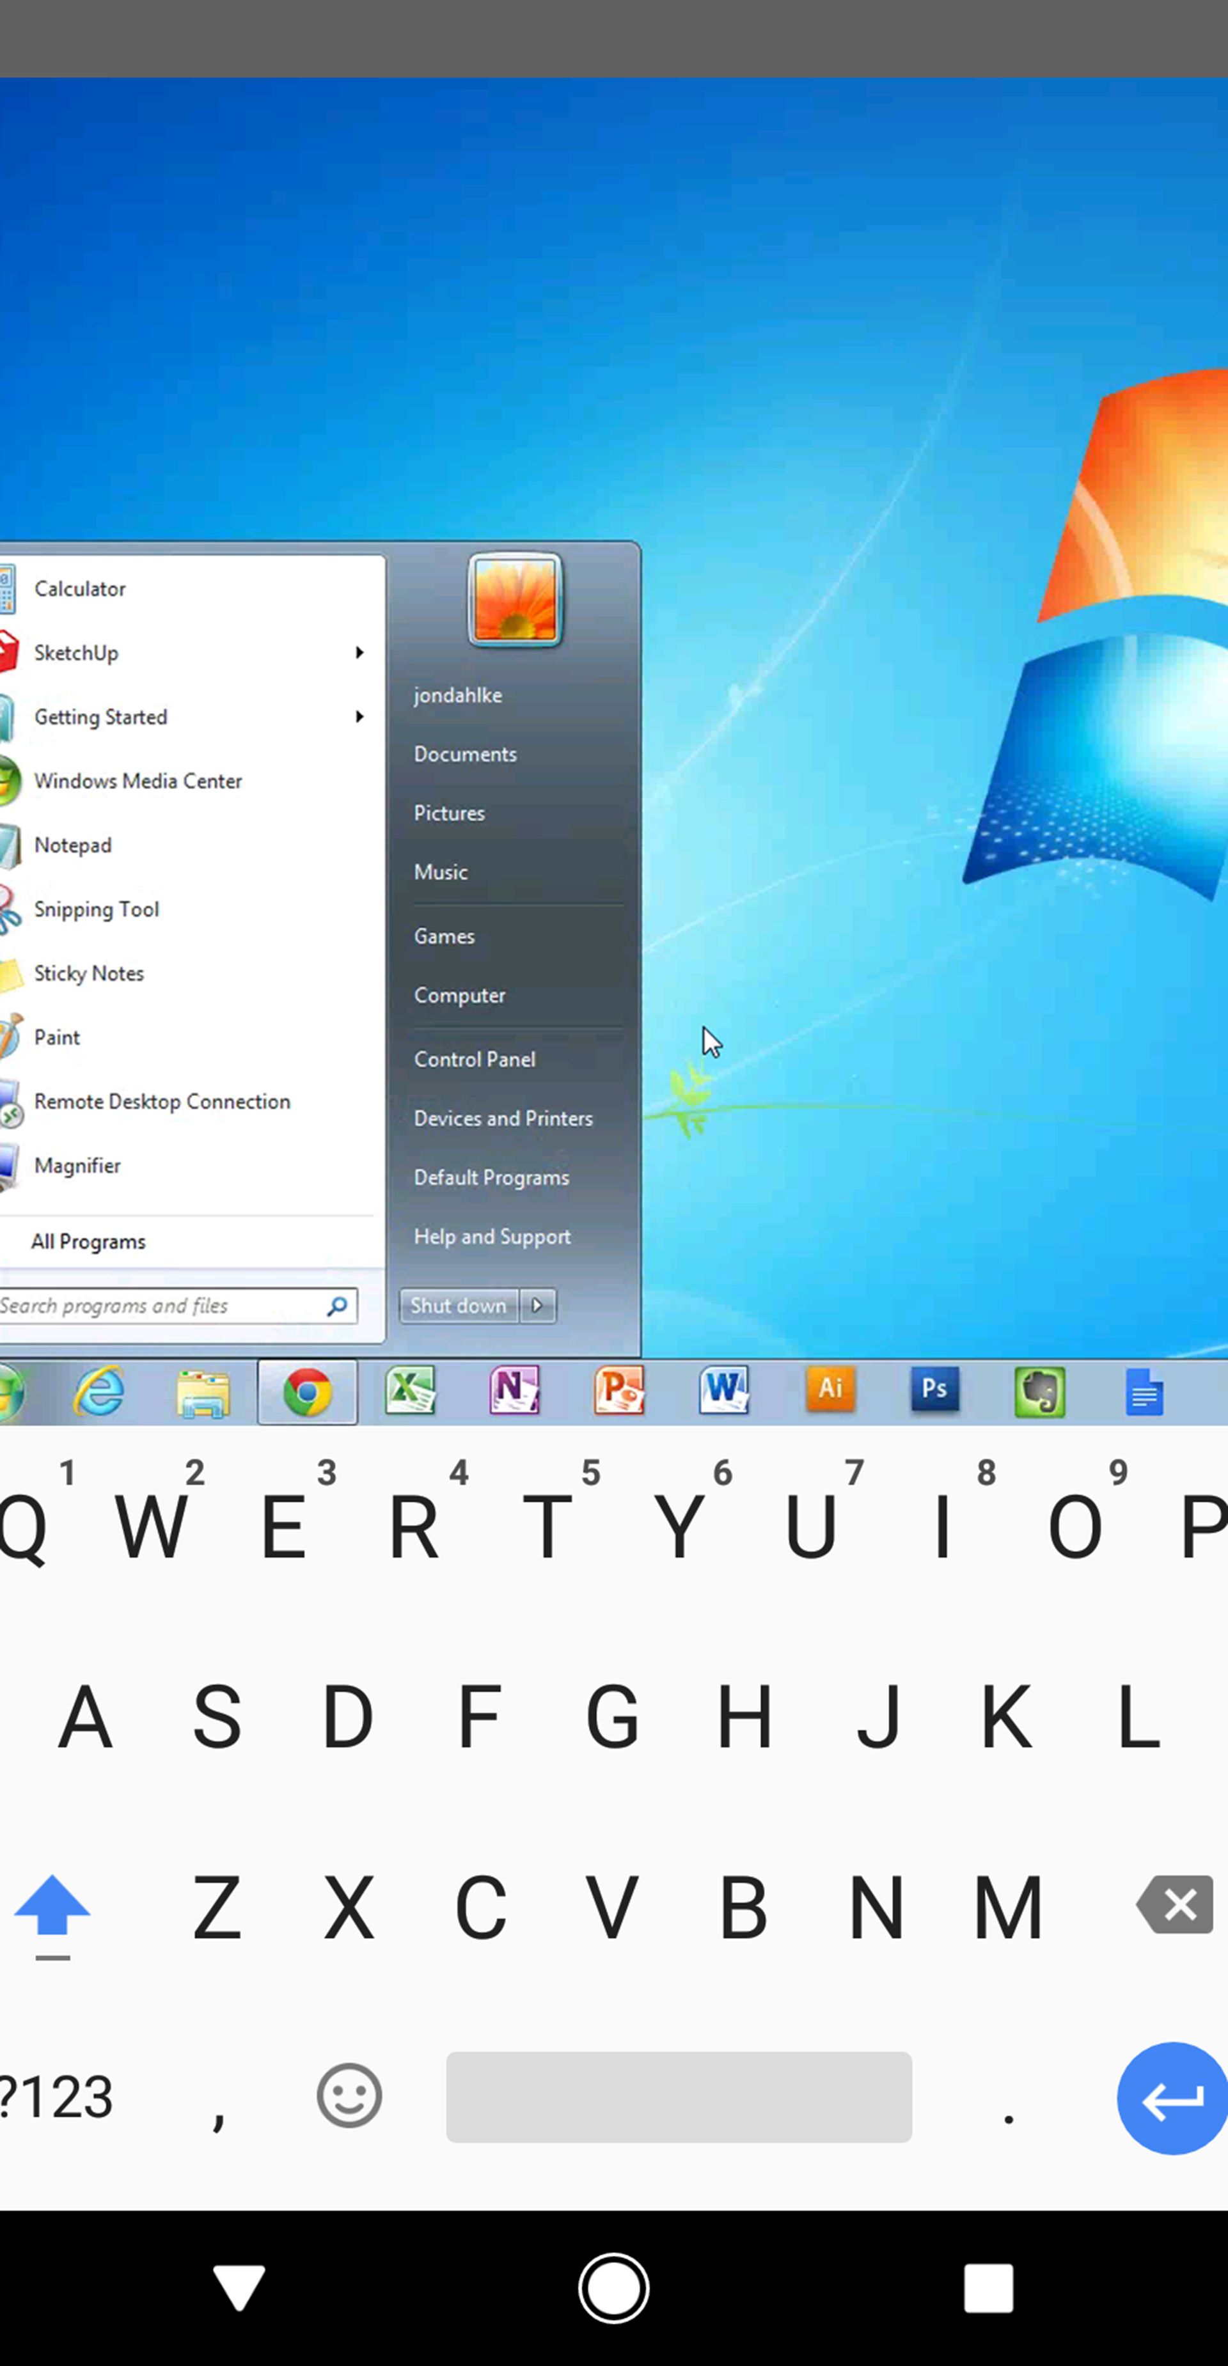Open Devices and Printers
1228x2366 pixels.
503,1118
